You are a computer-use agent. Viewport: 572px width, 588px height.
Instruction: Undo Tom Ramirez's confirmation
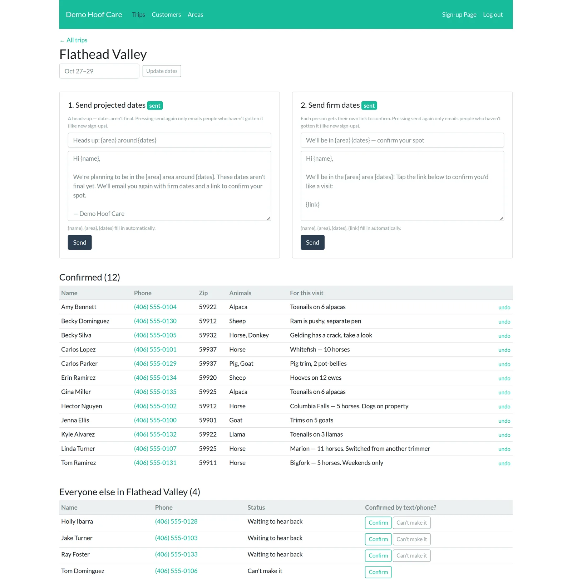coord(504,463)
